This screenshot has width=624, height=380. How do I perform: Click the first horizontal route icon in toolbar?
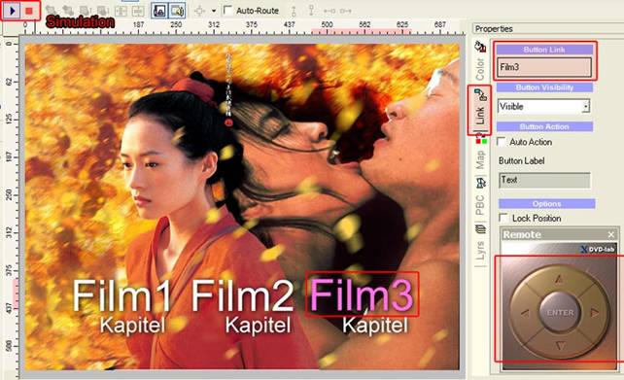click(x=329, y=11)
